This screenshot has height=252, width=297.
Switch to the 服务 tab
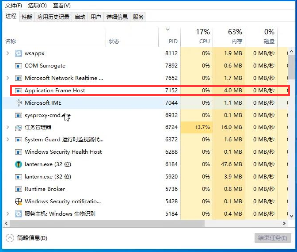click(x=138, y=17)
